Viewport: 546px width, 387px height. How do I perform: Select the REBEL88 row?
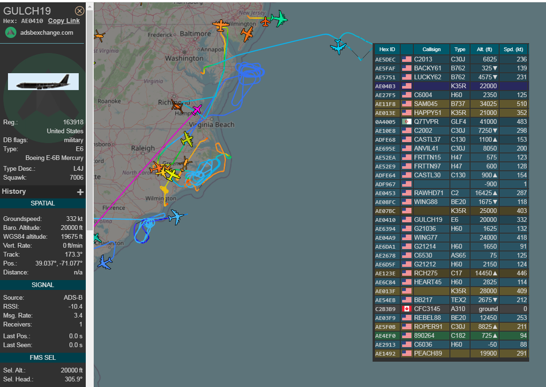coord(451,318)
